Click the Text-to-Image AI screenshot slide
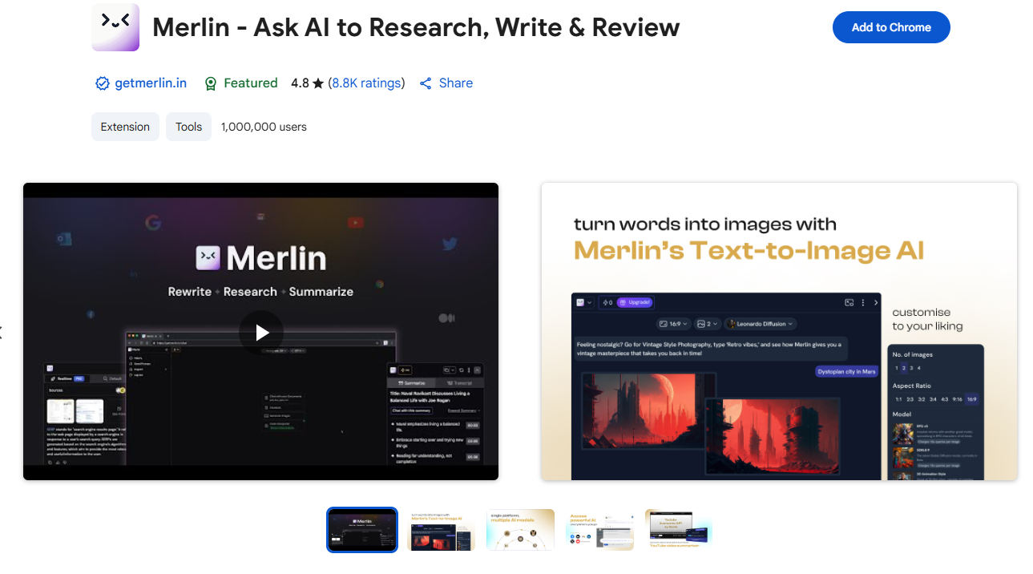This screenshot has width=1033, height=574. point(779,332)
